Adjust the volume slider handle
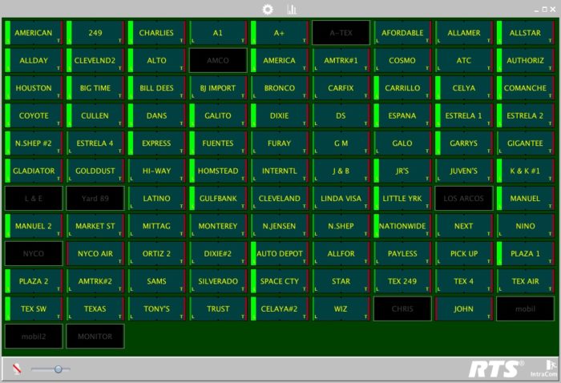The image size is (561, 383). [x=58, y=369]
